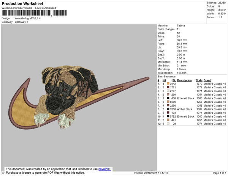This screenshot has width=228, height=176.
Task: Click the Width value '6.80 in'
Action: pyautogui.click(x=222, y=14)
